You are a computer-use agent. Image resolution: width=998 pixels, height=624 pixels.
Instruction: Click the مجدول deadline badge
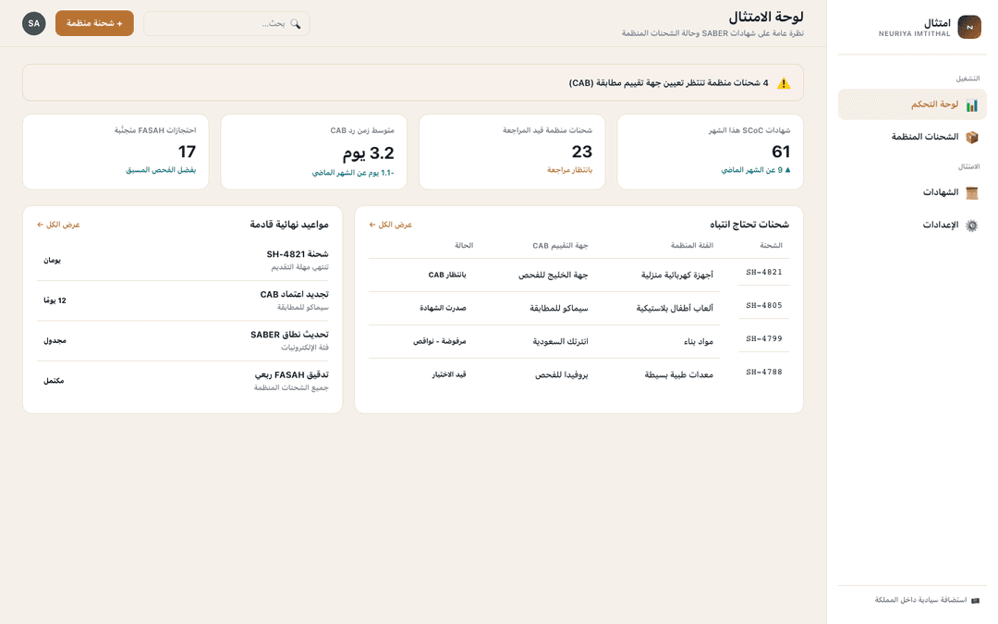[55, 340]
